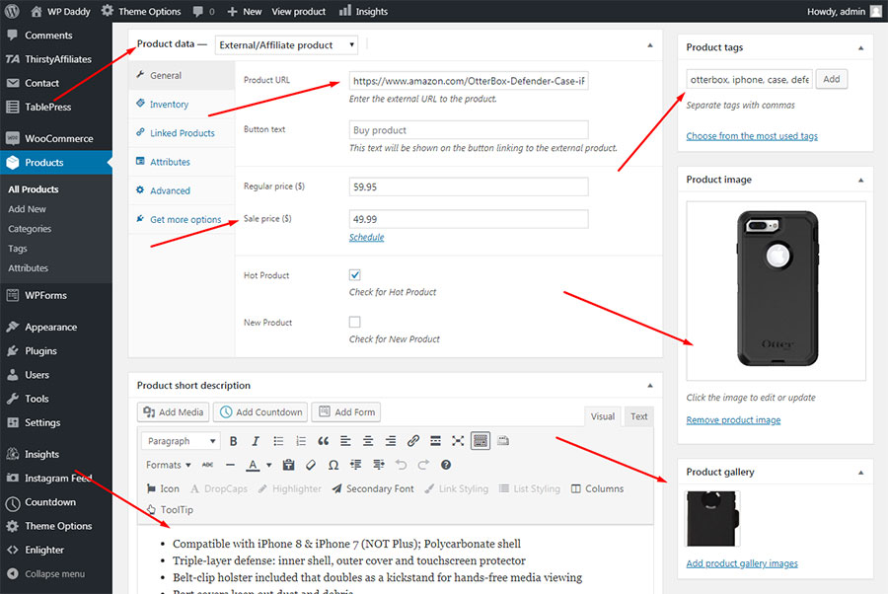Insert a blockquote
Viewport: 888px width, 594px height.
324,441
